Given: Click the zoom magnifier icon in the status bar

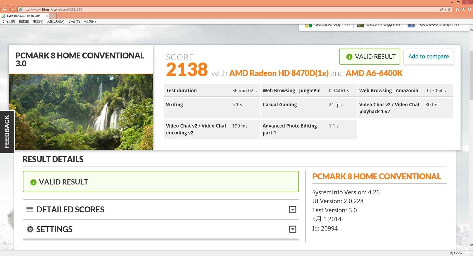Looking at the screenshot, I should [451, 253].
